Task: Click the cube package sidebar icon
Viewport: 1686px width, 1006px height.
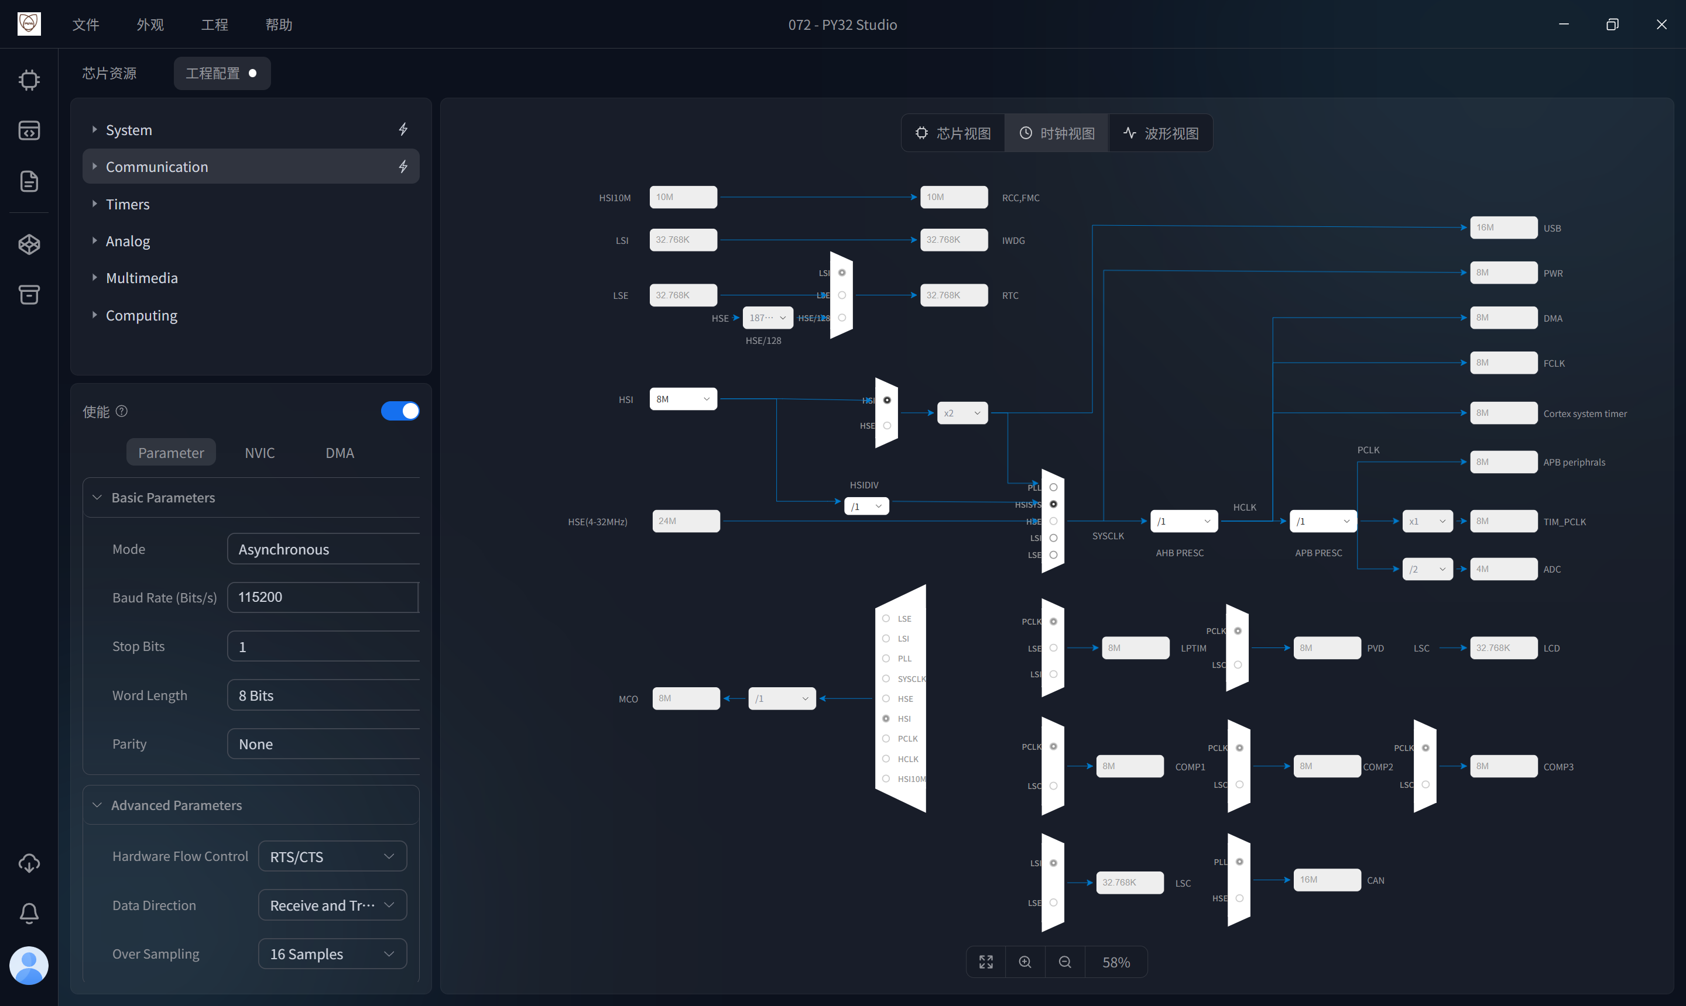Action: pos(29,244)
